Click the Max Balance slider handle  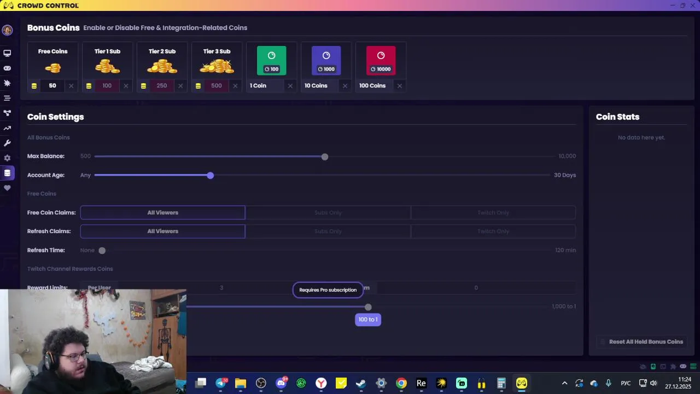click(325, 157)
